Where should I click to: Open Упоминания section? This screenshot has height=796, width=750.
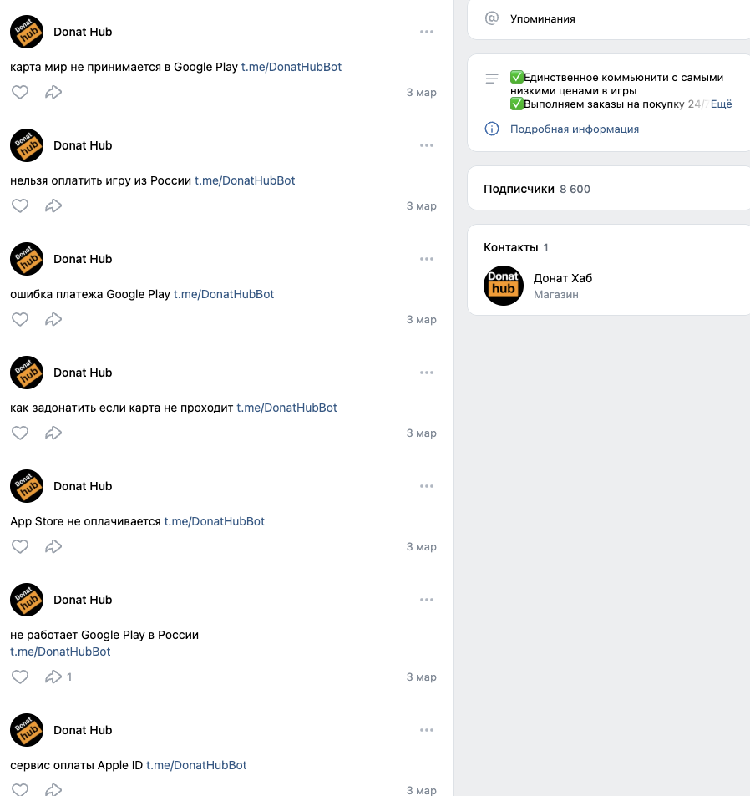(542, 18)
